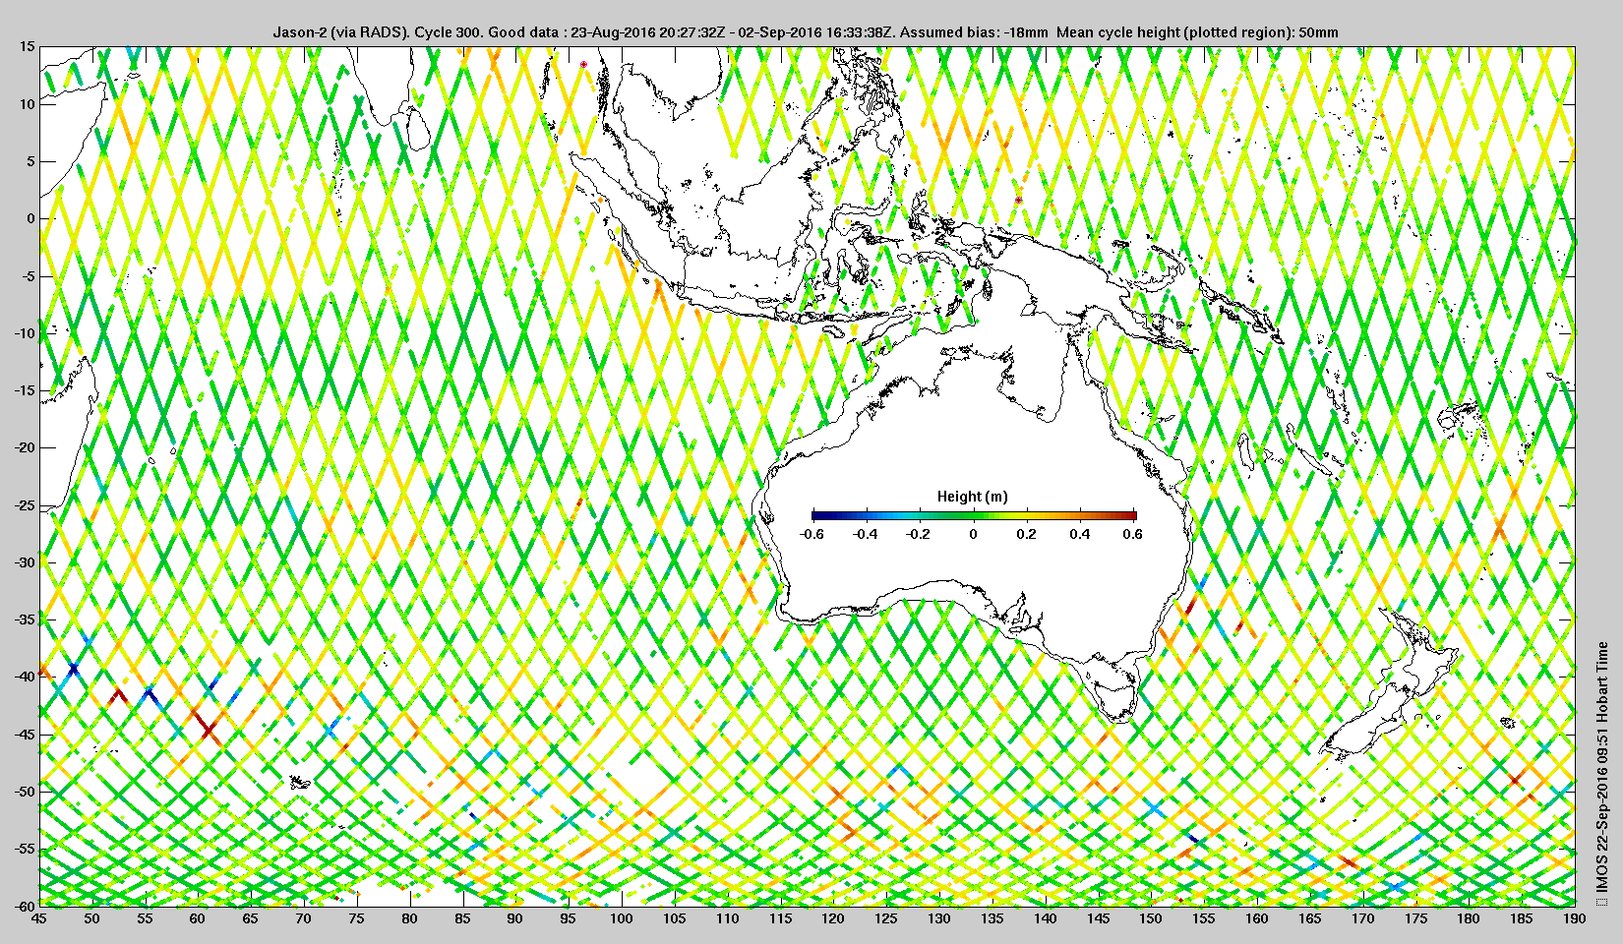Image resolution: width=1623 pixels, height=944 pixels.
Task: Click the 0.2 colorbar tick label
Action: (1027, 534)
